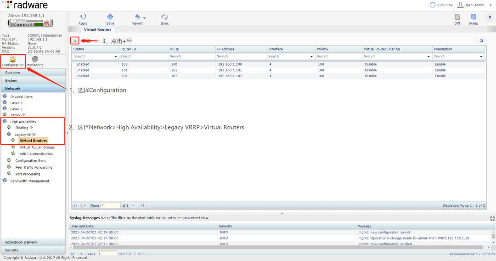Open the help question mark icon
Screen dimensions: 496x261
tap(489, 17)
